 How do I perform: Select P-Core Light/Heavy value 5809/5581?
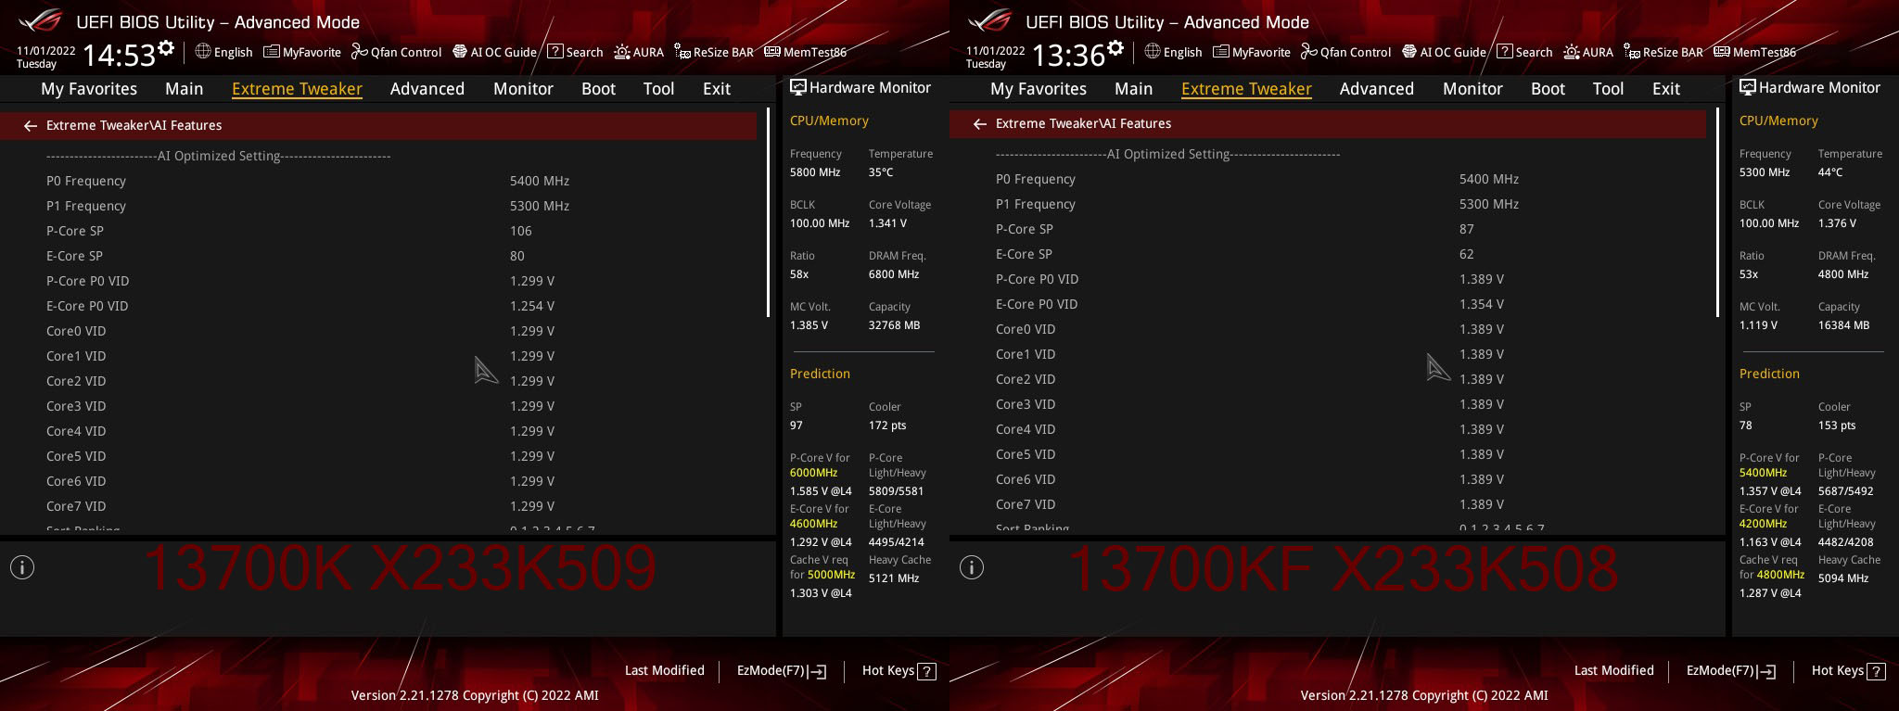tap(897, 491)
